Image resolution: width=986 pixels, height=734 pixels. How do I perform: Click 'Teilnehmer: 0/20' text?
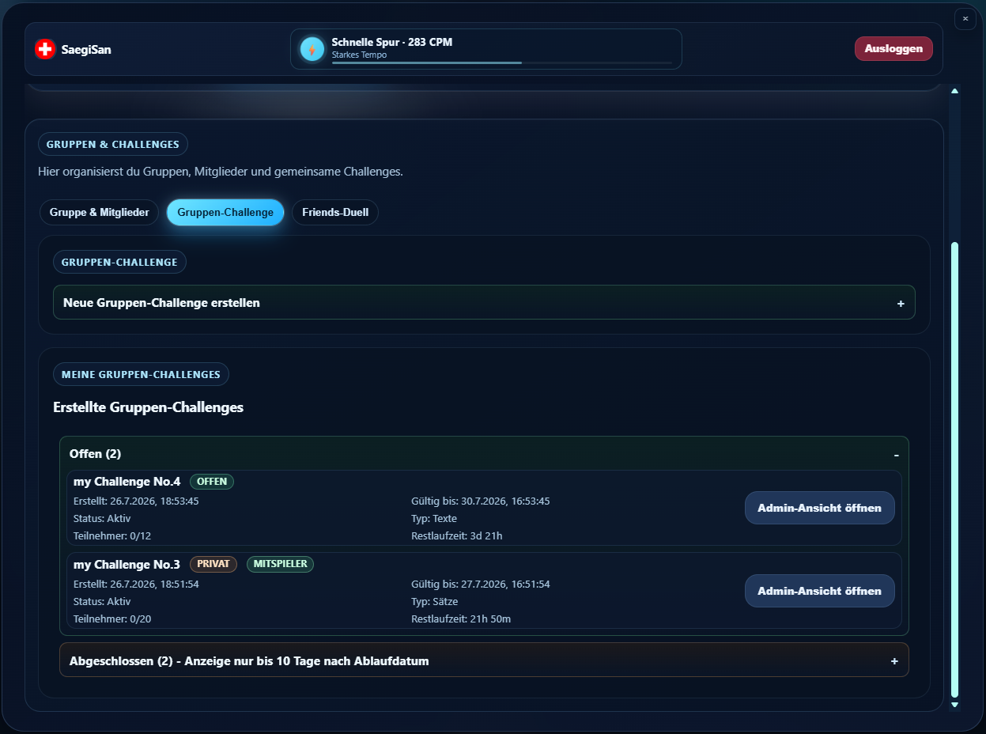click(x=112, y=619)
